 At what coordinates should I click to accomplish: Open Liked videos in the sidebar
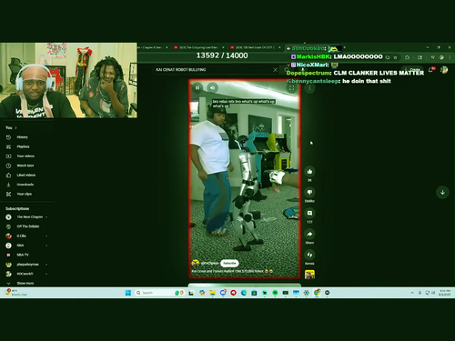[x=26, y=175]
